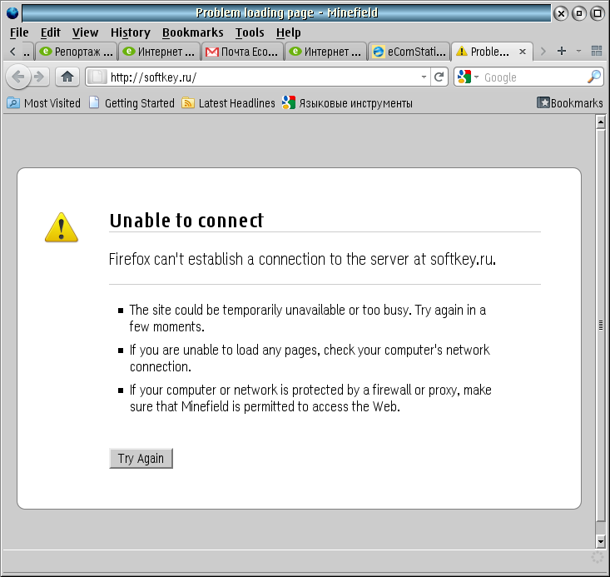
Task: Click the RSS icon of Latest Headlines
Action: click(x=188, y=103)
